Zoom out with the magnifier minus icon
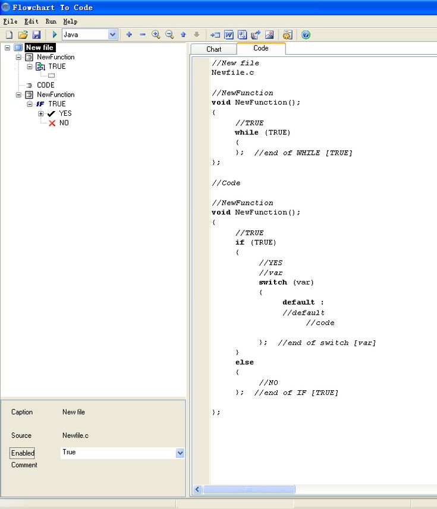The height and width of the screenshot is (509, 437). click(x=169, y=34)
